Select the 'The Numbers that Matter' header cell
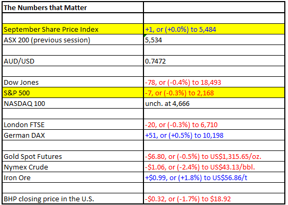Screen dimensions: 288x205 pos(73,7)
